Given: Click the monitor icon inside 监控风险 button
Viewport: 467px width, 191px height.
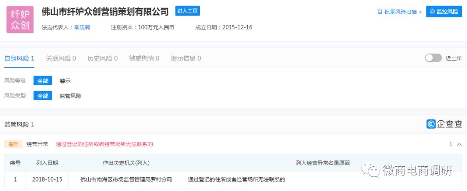Looking at the screenshot, I should coord(432,12).
